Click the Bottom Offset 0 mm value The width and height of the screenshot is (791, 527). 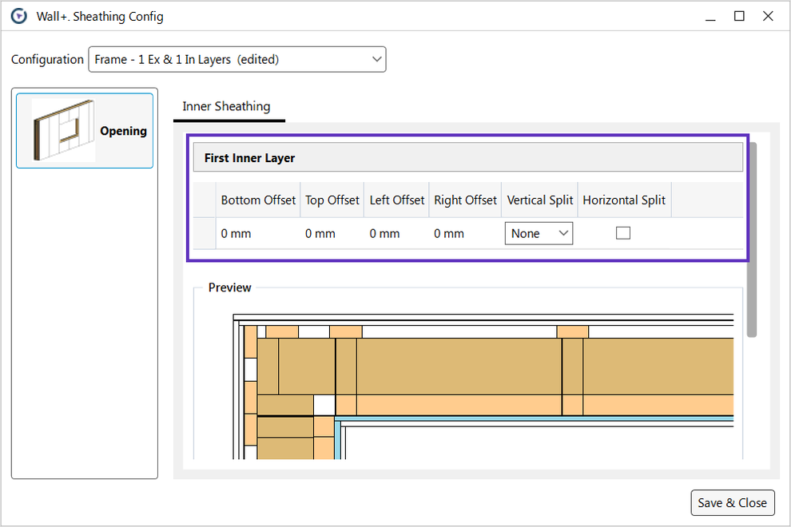point(236,234)
